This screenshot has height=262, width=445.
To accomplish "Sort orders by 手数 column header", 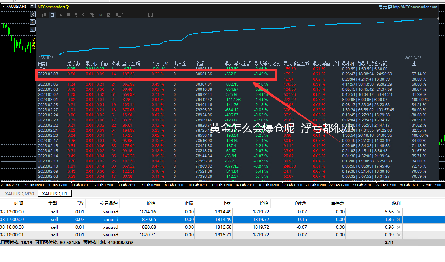I will tap(79, 203).
